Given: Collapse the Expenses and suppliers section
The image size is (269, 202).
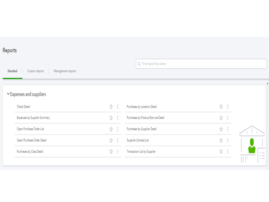Looking at the screenshot, I should click(8, 94).
